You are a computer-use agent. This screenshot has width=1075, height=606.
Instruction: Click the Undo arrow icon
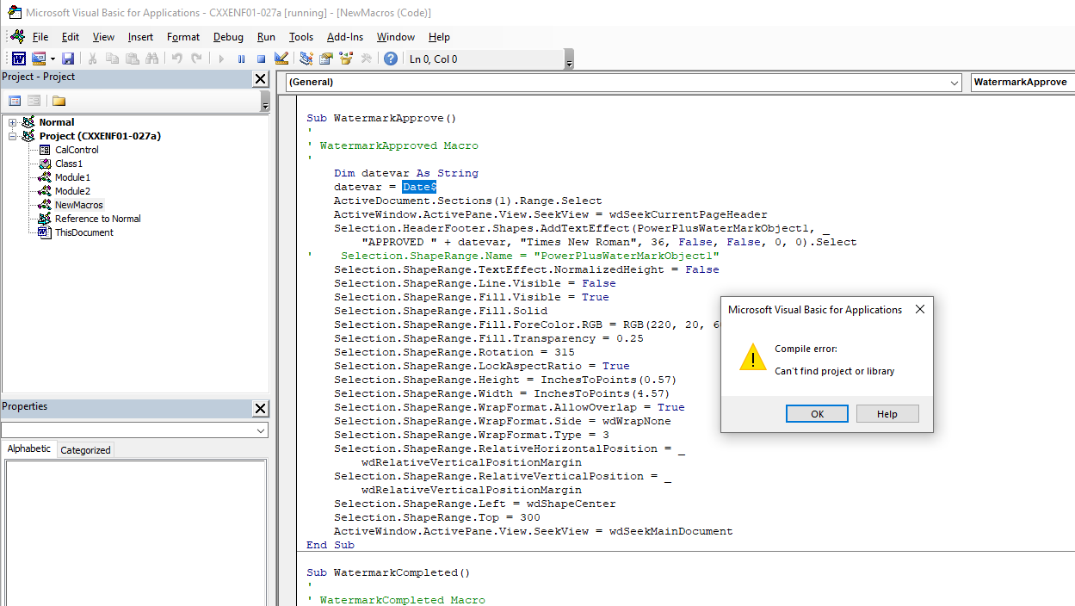pos(176,59)
